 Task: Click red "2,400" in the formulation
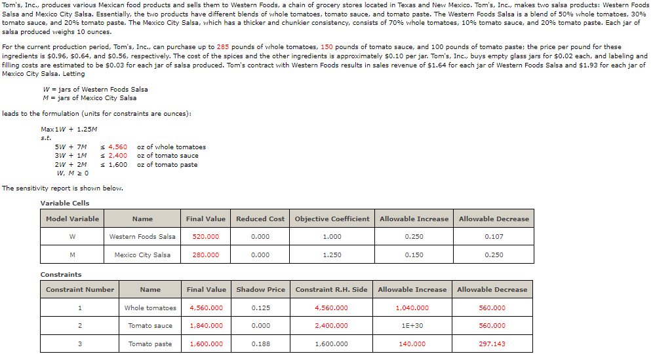point(118,156)
